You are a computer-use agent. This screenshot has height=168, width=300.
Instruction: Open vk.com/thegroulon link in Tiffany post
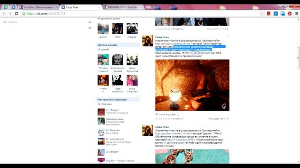[x=173, y=143]
